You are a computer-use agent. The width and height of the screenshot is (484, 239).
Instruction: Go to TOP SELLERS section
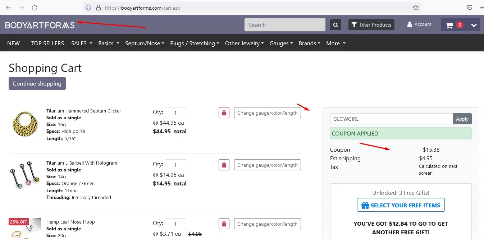[x=47, y=43]
